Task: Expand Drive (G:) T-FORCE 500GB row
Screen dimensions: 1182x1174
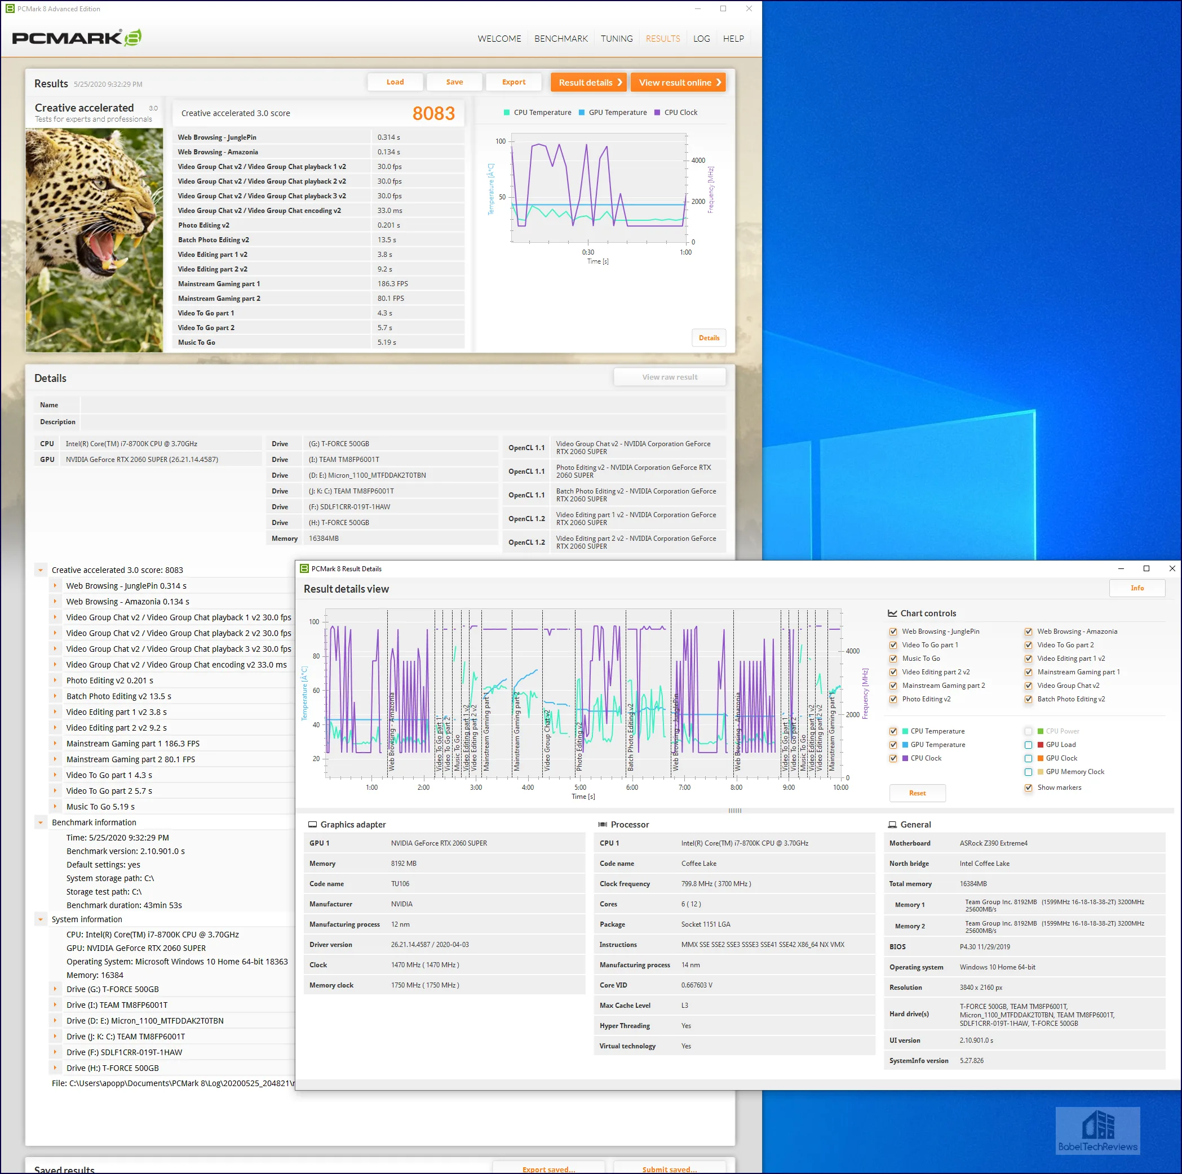Action: (55, 988)
